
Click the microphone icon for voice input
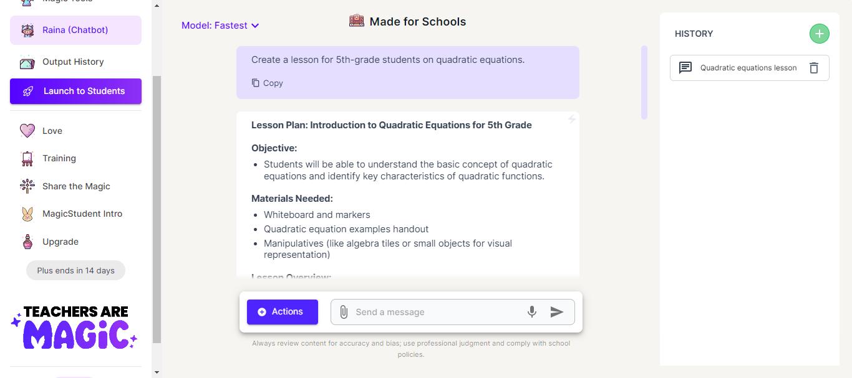coord(532,311)
